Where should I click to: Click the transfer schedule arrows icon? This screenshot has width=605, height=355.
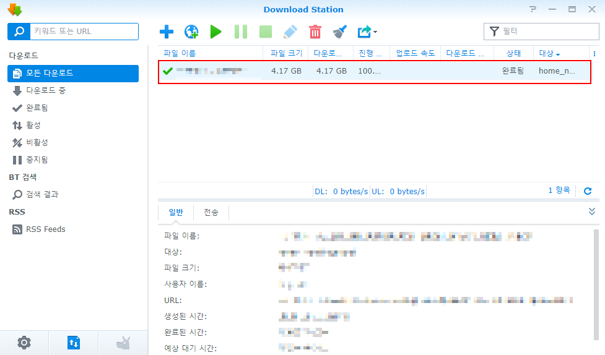coord(73,343)
